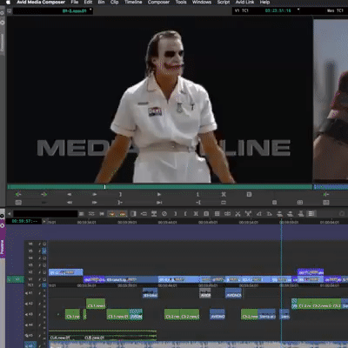Select the C3.1.new green clip on track A2
Screen dimensions: 348x348
coord(96,304)
